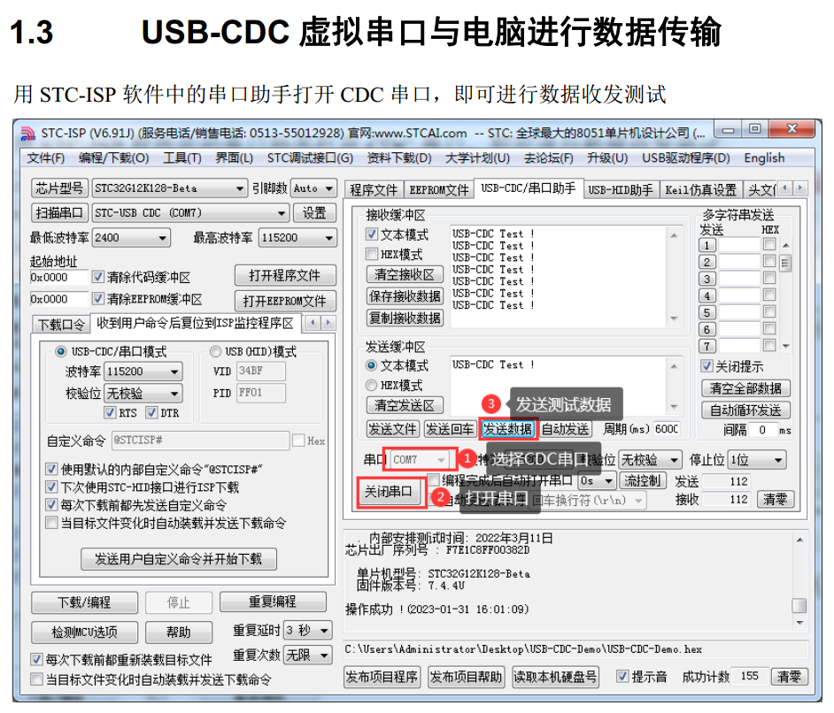Toggle the DTR checkbox
This screenshot has width=834, height=713.
(x=152, y=412)
